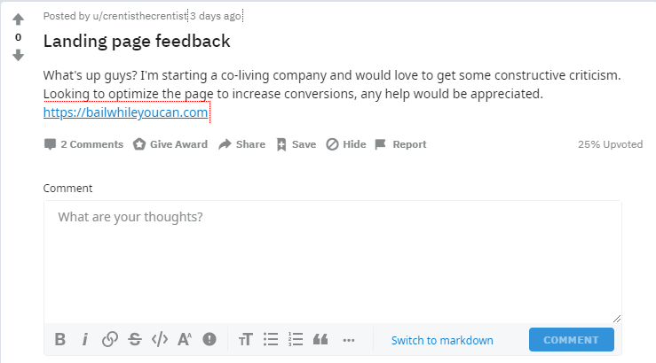The width and height of the screenshot is (656, 363).
Task: Toggle italic formatting in comment editor
Action: 85,339
